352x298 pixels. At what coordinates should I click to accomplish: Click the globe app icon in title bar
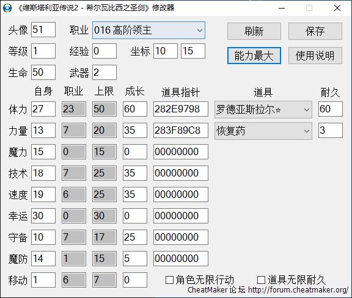pos(7,8)
